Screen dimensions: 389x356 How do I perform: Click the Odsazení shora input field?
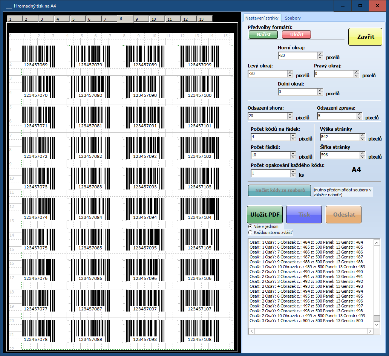(268, 116)
